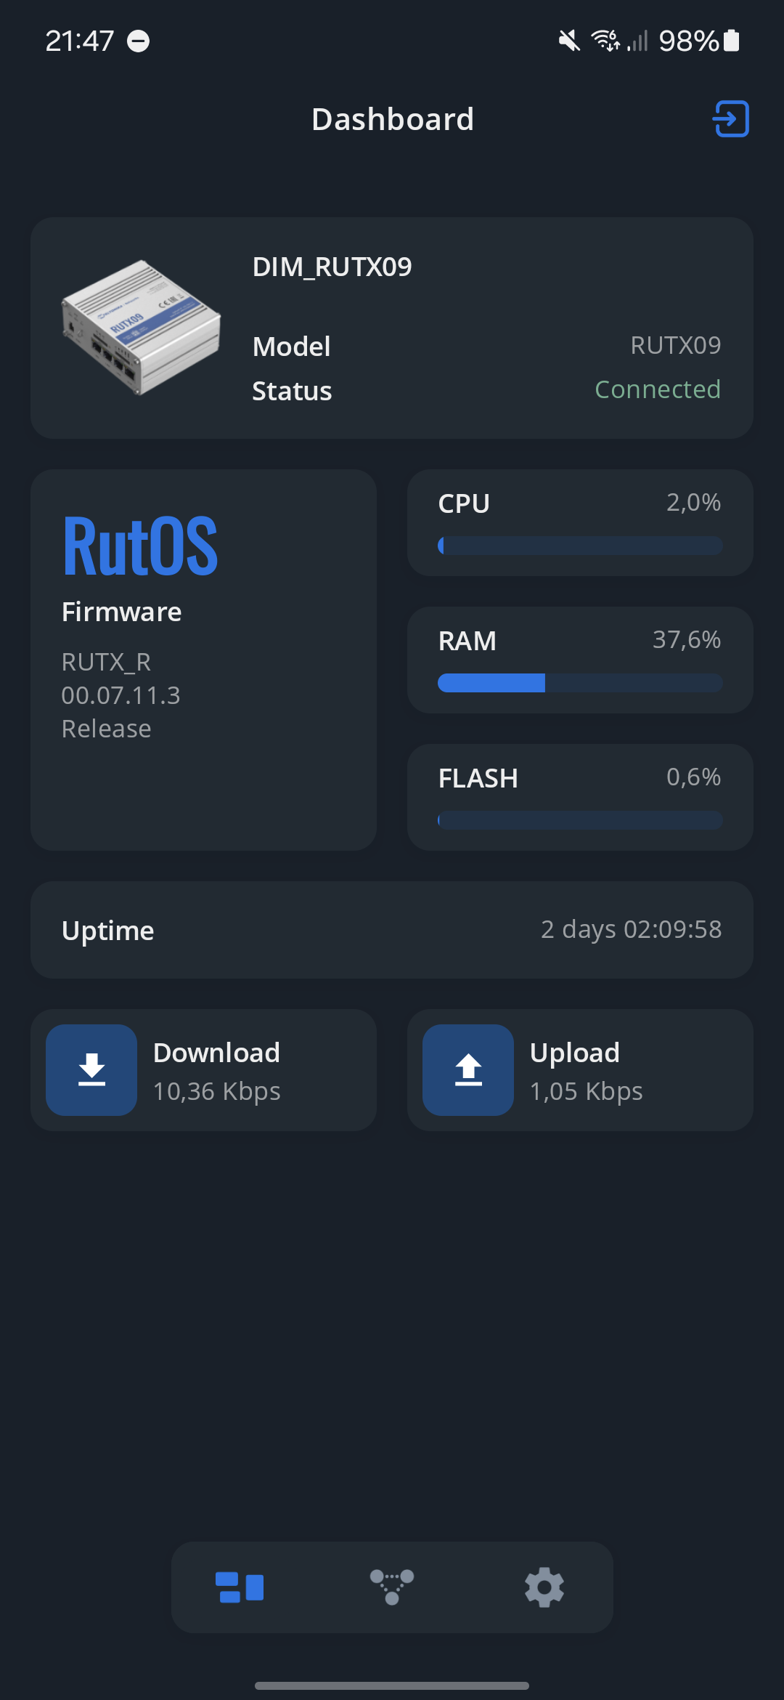Tap the RutOS logo
Viewport: 784px width, 1700px height.
140,546
